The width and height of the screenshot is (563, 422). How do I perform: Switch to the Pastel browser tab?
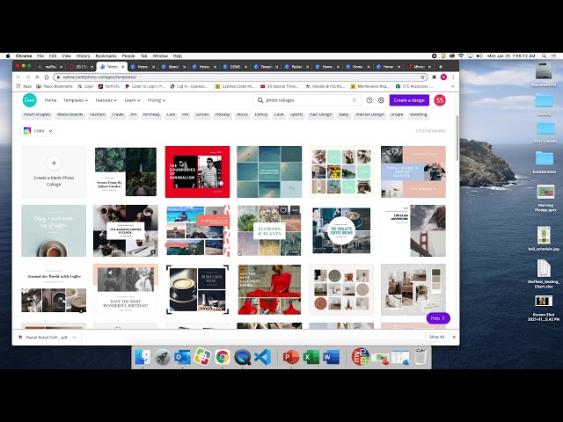[x=296, y=67]
